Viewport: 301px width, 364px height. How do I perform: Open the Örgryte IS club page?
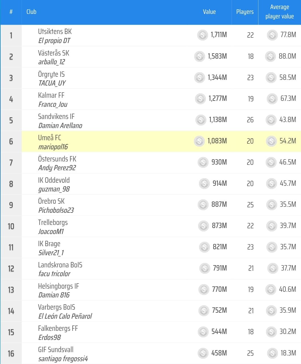51,74
